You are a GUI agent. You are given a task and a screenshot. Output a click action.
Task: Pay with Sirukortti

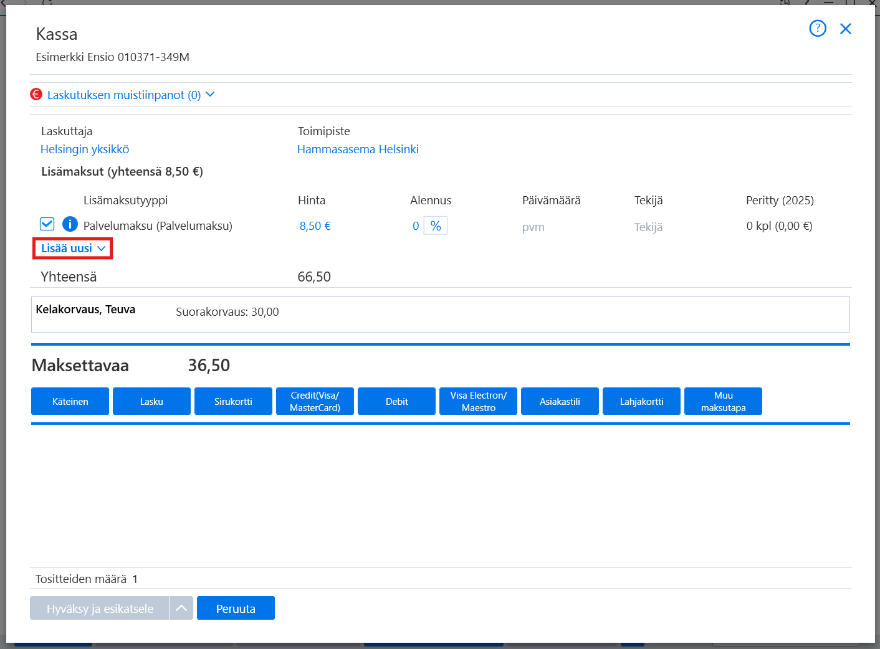pos(233,401)
